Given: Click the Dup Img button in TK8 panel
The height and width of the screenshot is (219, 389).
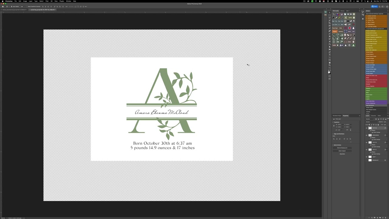Looking at the screenshot, I should coord(335,28).
